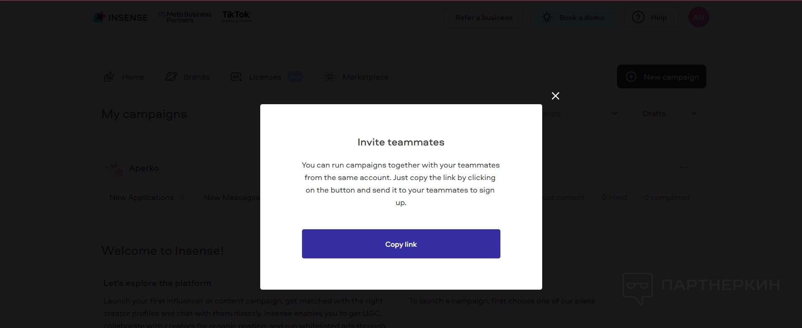Viewport: 802px width, 328px height.
Task: Click the TikTok Marketing Partners logo
Action: click(x=237, y=17)
